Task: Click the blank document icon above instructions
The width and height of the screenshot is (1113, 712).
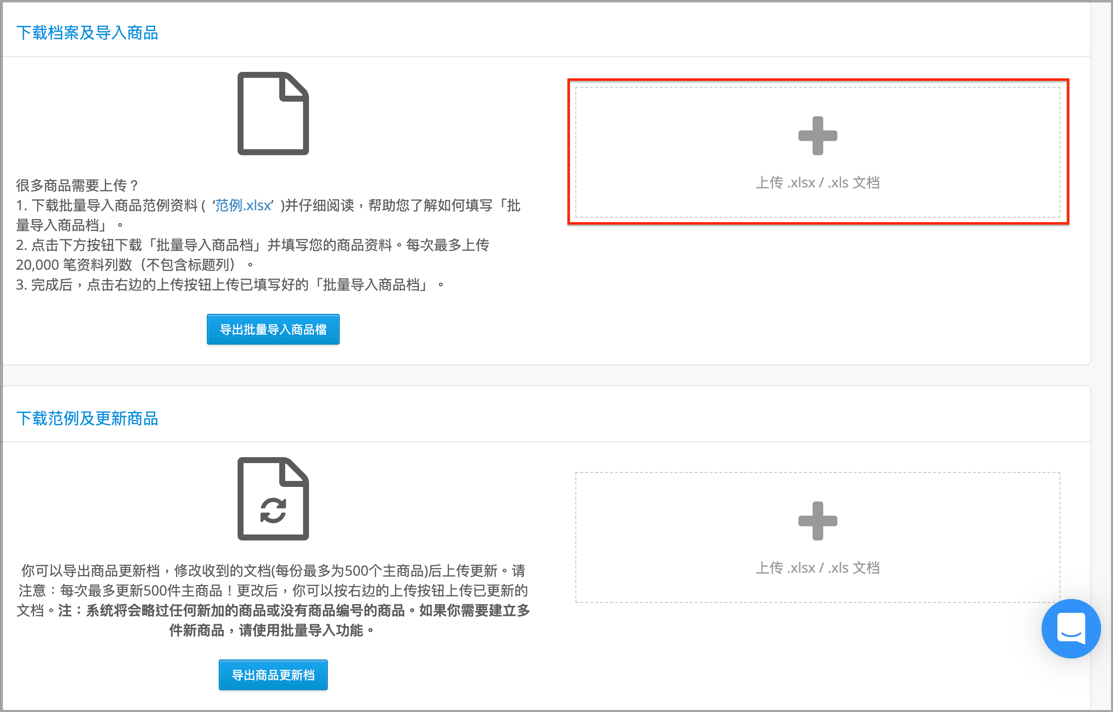Action: click(x=273, y=114)
